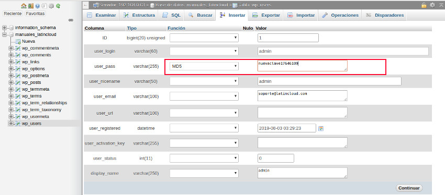Screen dimensions: 445x195
Task: Click the information_schema database icon
Action: [x=12, y=28]
